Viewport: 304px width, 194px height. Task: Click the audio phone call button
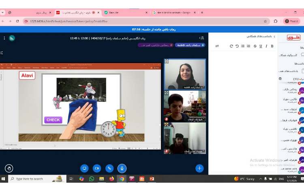coord(109,168)
